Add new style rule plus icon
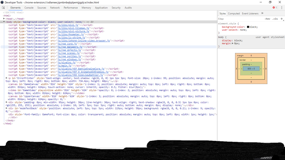This screenshot has width=285, height=160. (x=282, y=19)
